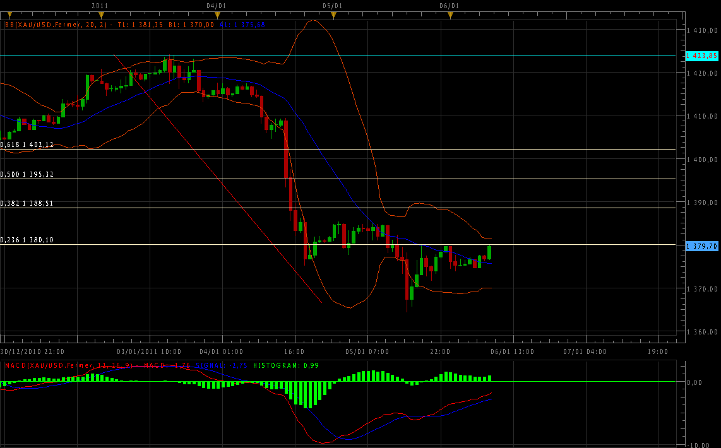Click the 04/01 date marker triangle
This screenshot has width=721, height=448.
coord(217,15)
